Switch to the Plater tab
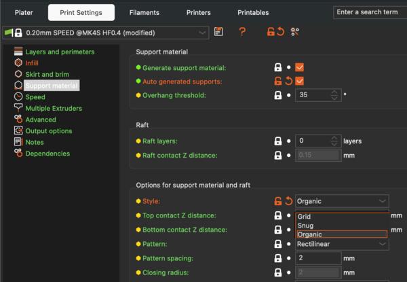The width and height of the screenshot is (407, 282). point(24,12)
